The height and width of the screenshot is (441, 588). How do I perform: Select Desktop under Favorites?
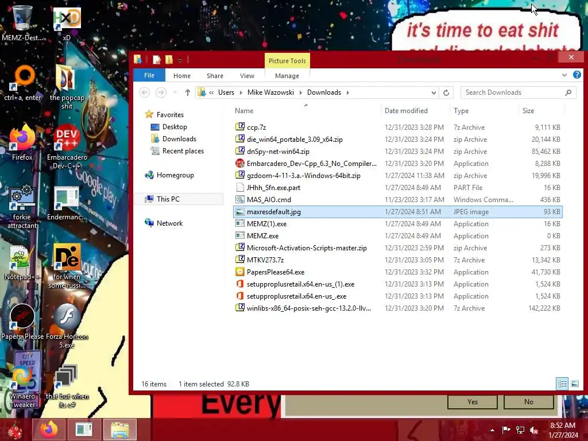coord(175,127)
